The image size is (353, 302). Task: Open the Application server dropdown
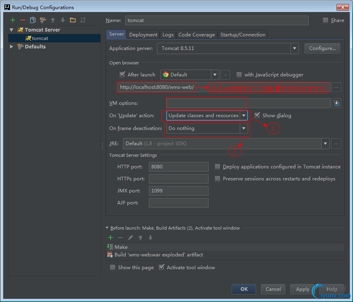(295, 48)
